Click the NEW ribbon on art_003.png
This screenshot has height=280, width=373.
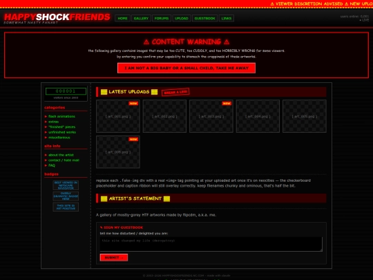tap(227, 103)
